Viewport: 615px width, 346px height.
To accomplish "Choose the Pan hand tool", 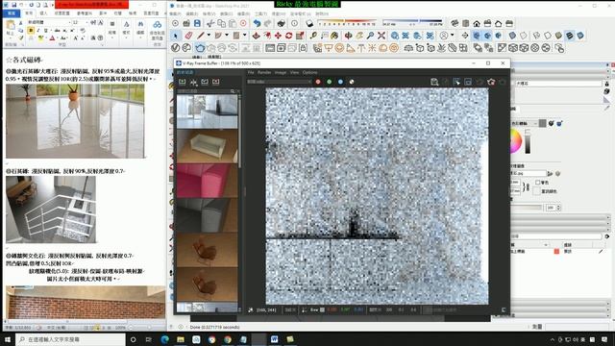I will tap(359, 36).
